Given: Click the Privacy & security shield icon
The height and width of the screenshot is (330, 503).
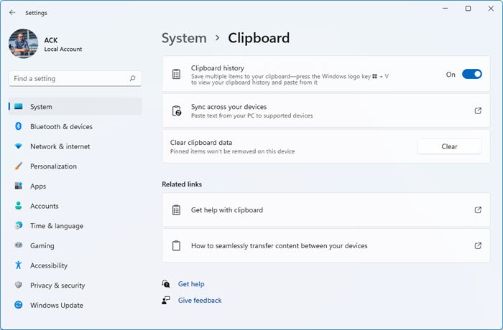Looking at the screenshot, I should coord(18,286).
